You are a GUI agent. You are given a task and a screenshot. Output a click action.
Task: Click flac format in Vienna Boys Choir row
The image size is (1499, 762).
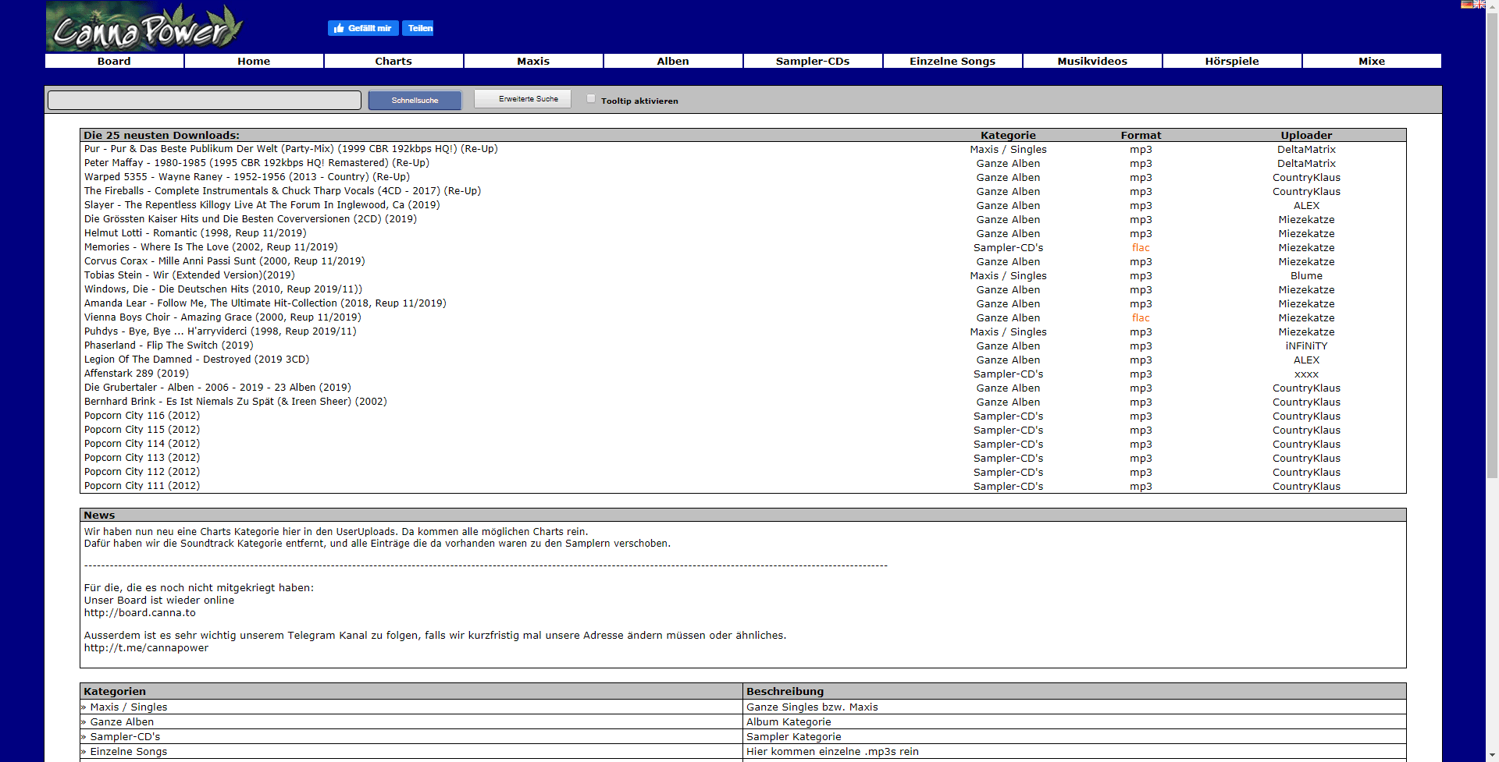coord(1141,318)
